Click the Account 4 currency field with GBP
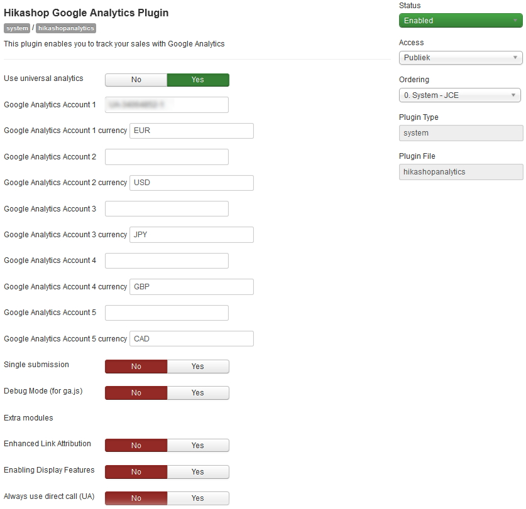526x509 pixels. (192, 287)
